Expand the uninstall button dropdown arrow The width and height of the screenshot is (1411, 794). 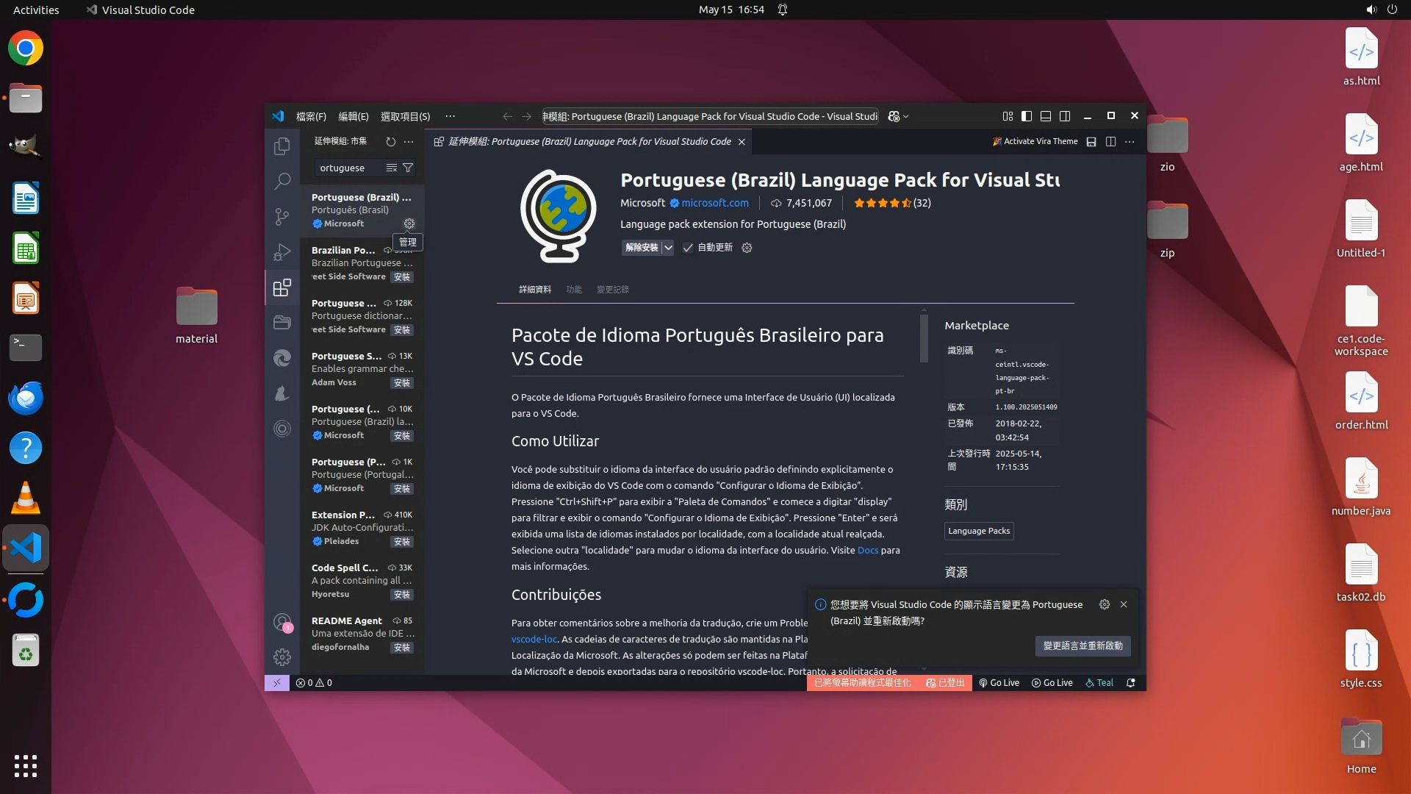pos(668,248)
